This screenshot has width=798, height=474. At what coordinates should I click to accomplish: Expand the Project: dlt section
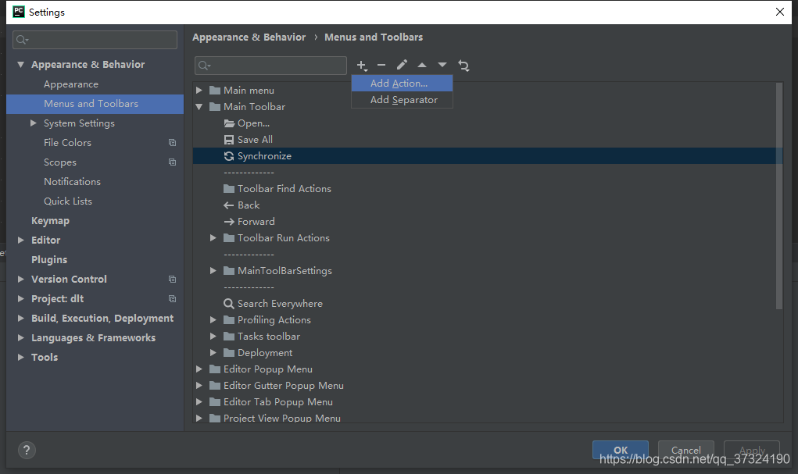pyautogui.click(x=21, y=298)
